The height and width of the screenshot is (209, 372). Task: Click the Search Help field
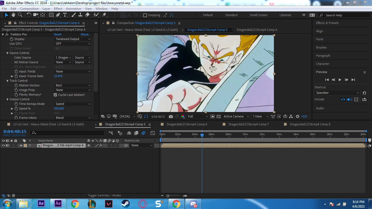[344, 15]
